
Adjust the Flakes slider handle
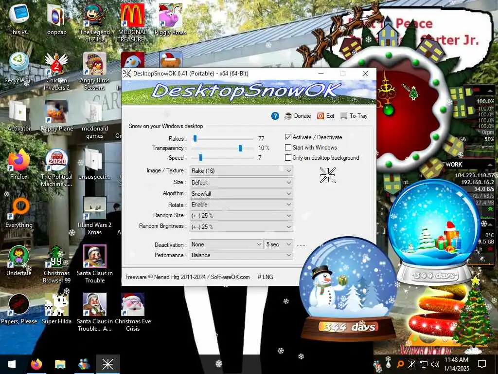tap(195, 138)
